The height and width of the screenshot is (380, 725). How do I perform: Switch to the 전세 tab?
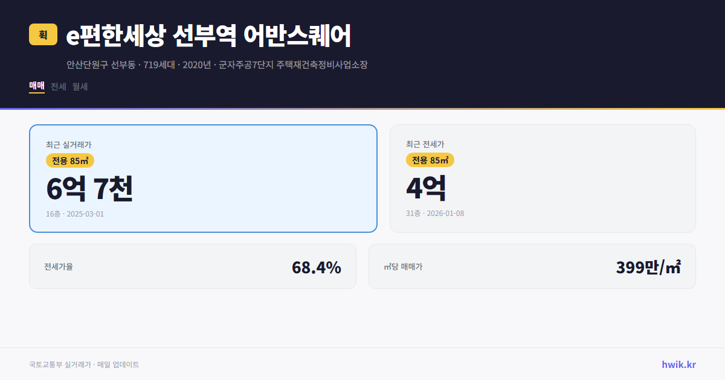pyautogui.click(x=59, y=86)
